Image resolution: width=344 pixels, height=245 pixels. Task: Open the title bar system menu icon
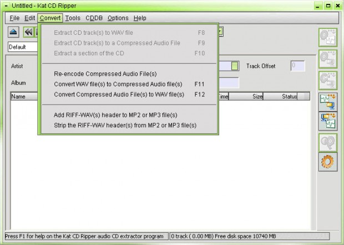[x=6, y=6]
